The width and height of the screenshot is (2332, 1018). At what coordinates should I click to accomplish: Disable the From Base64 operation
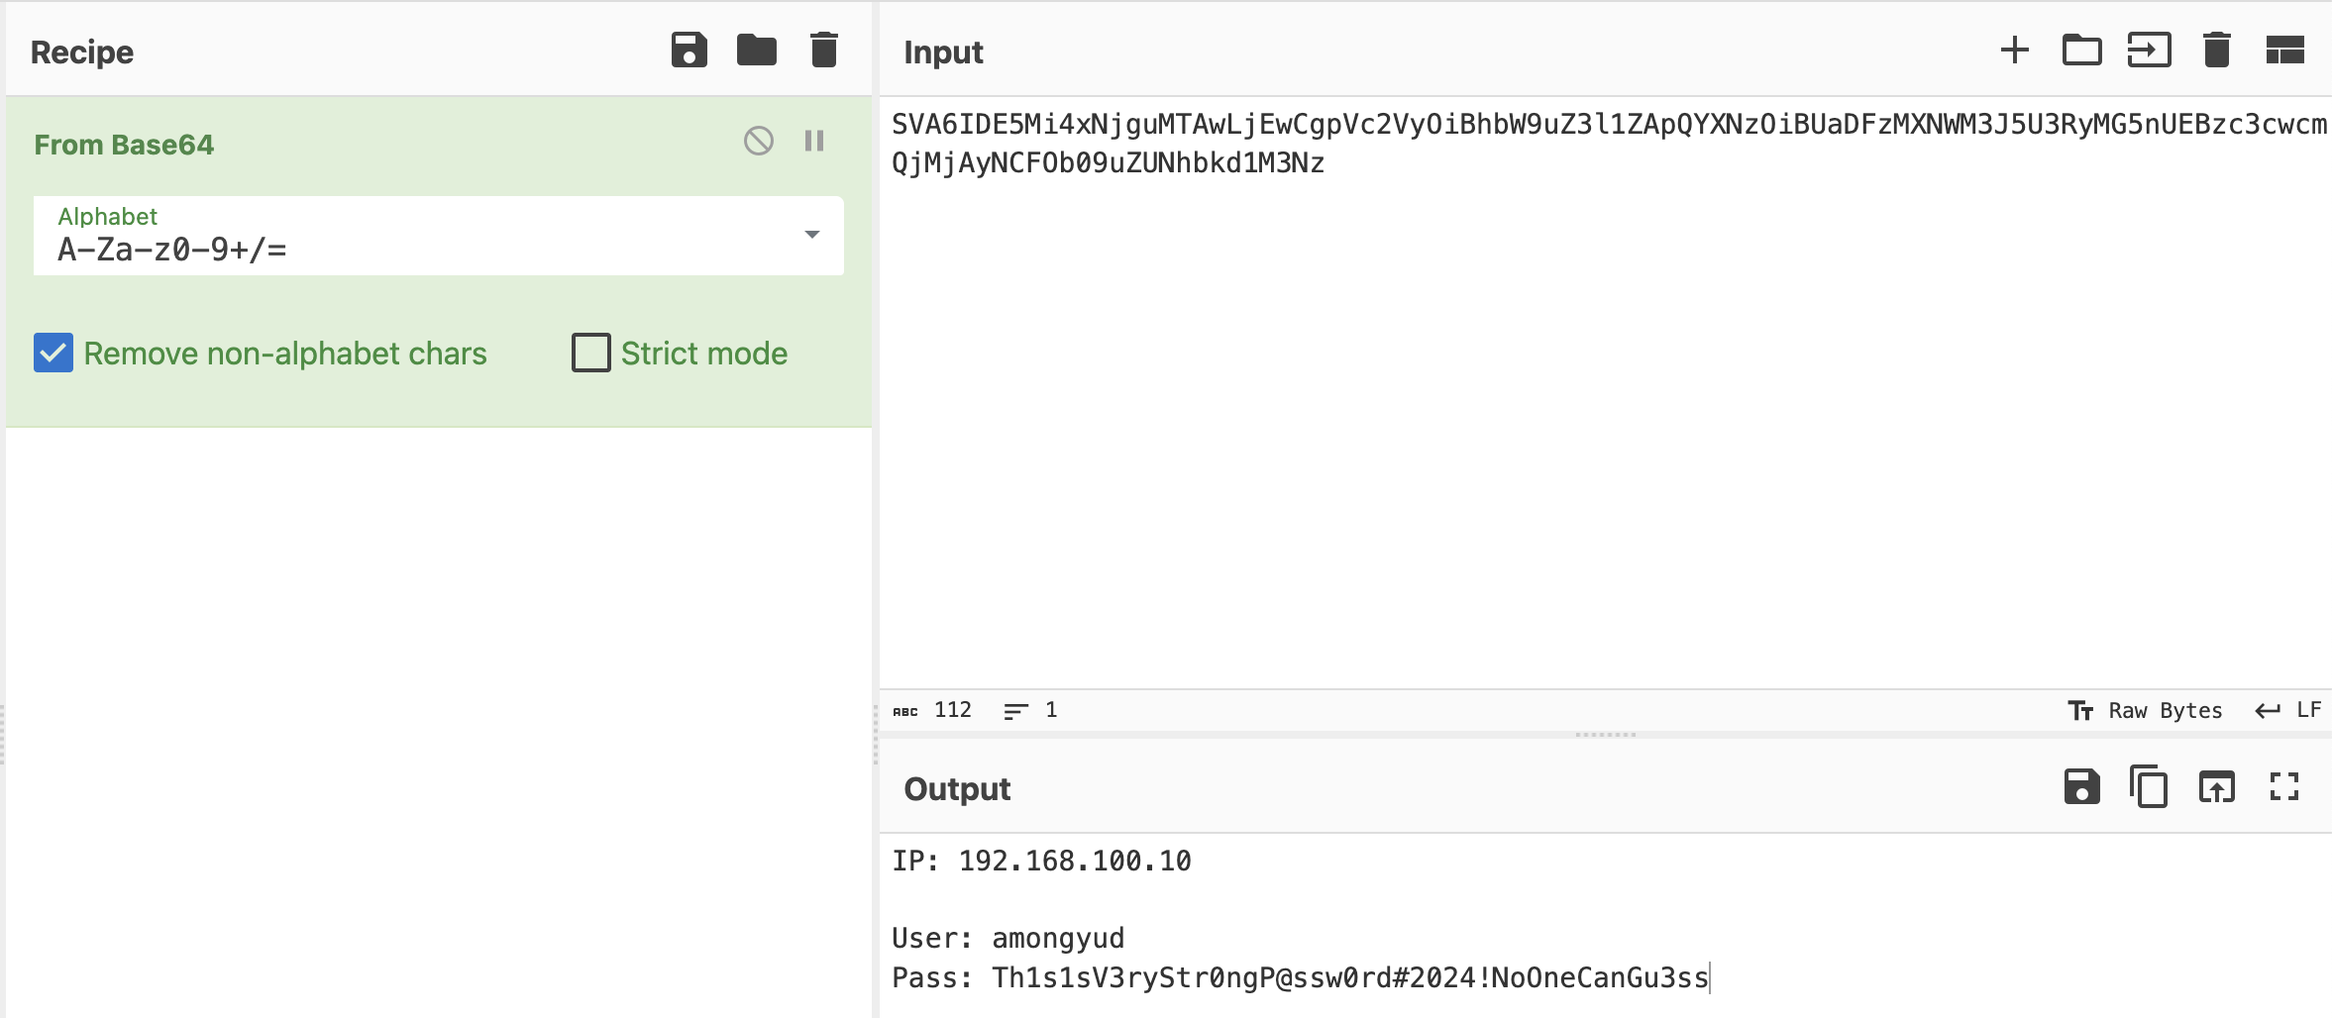tap(759, 142)
